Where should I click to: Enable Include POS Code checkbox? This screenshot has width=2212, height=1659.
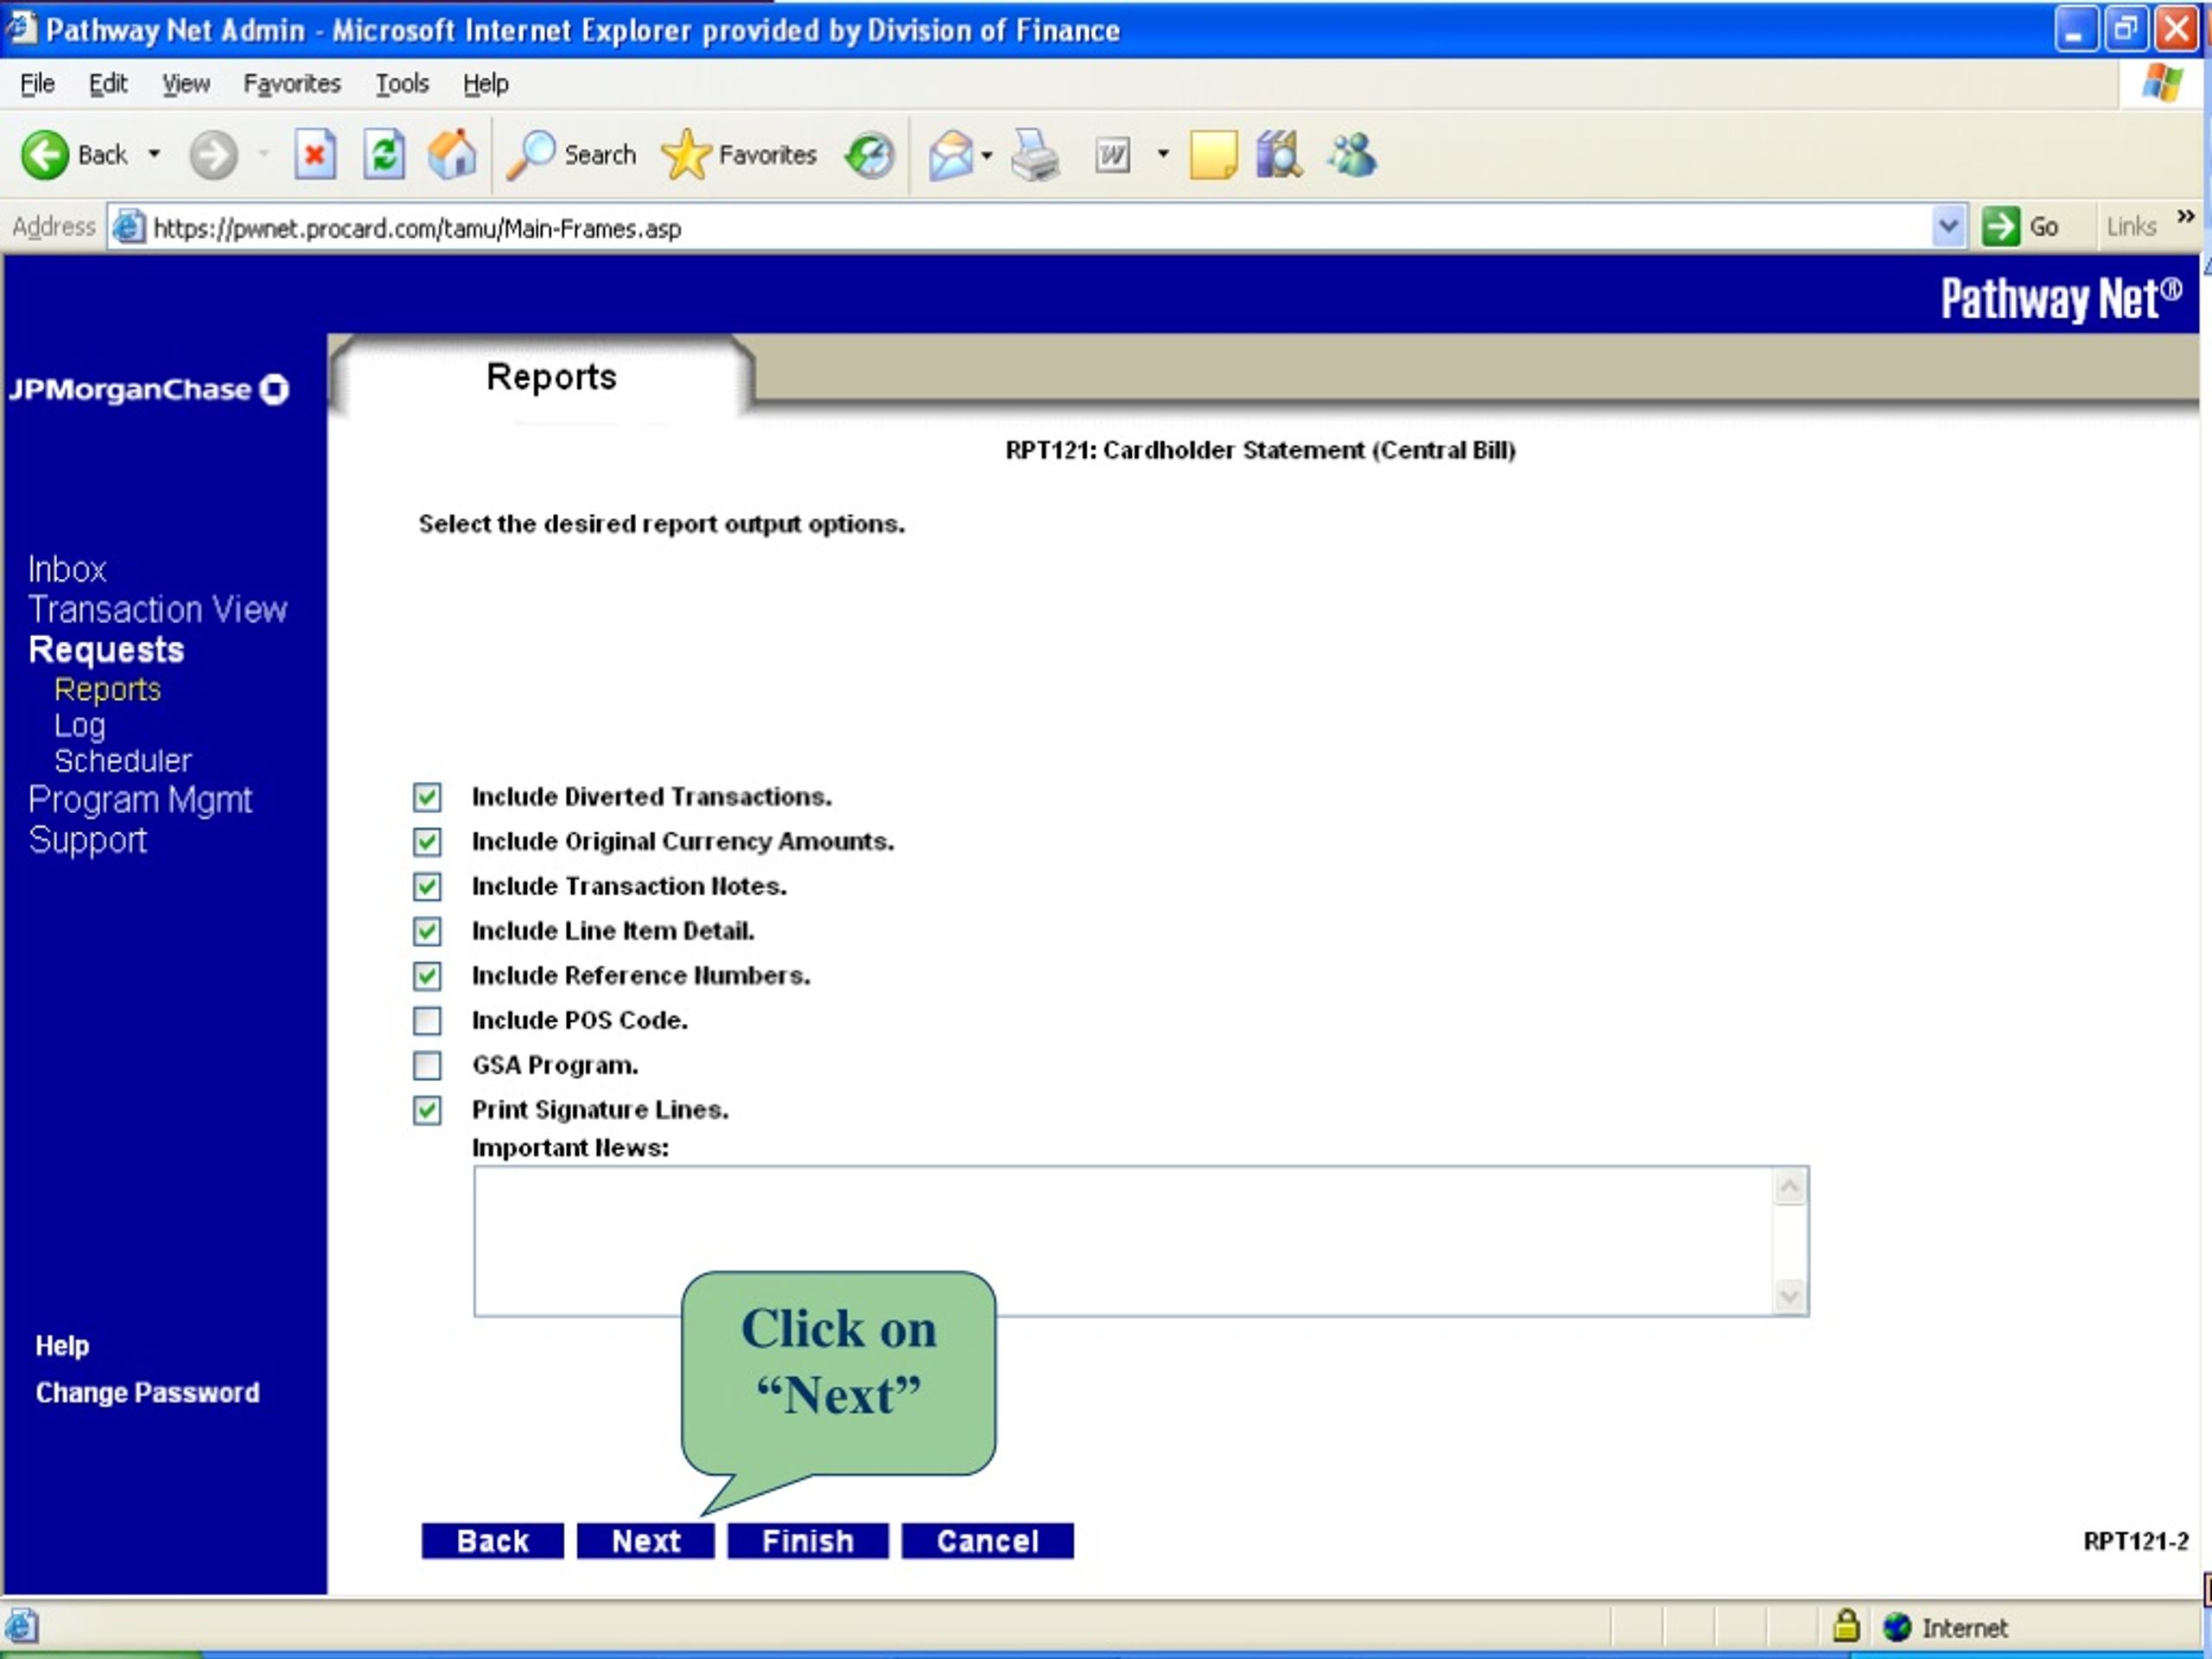click(427, 1021)
